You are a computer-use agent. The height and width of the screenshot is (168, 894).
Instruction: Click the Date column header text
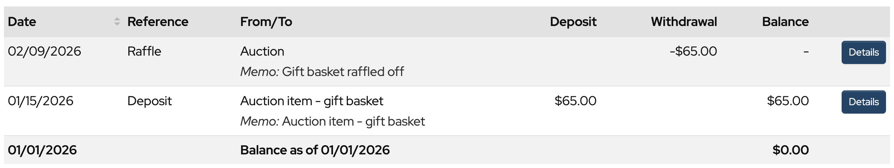(x=22, y=22)
